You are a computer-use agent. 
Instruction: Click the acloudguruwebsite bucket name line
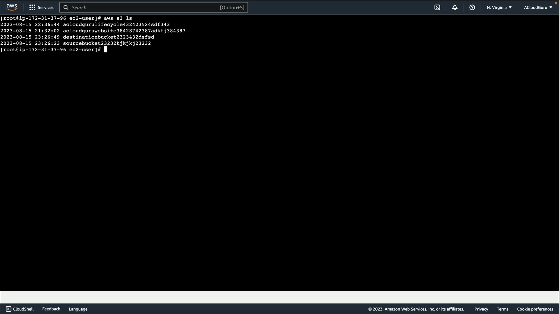pos(124,31)
